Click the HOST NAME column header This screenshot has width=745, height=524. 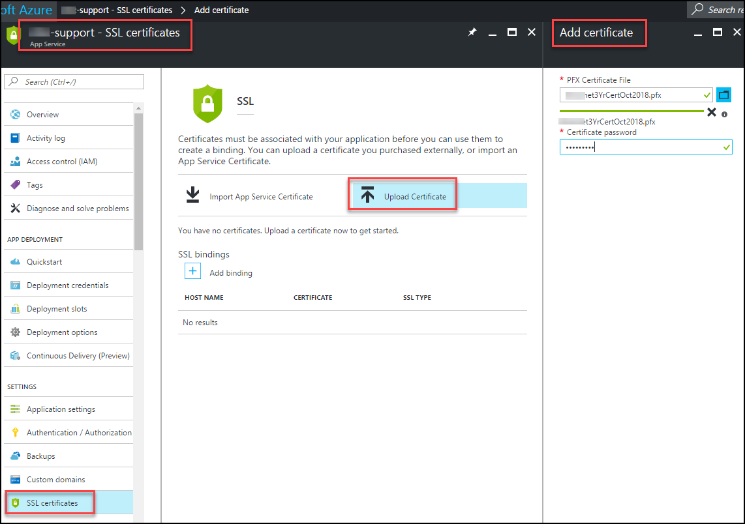tap(204, 298)
